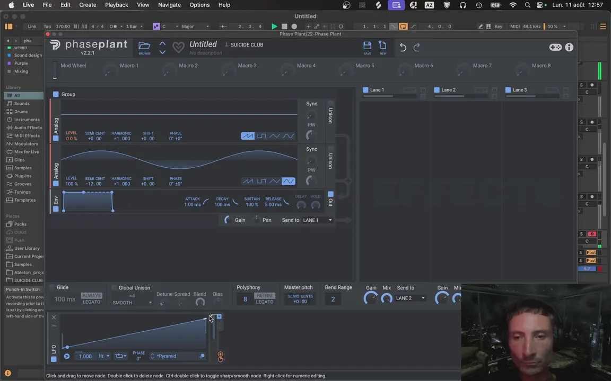The image size is (611, 381).
Task: Load the previous preset with up arrow
Action: click(162, 43)
